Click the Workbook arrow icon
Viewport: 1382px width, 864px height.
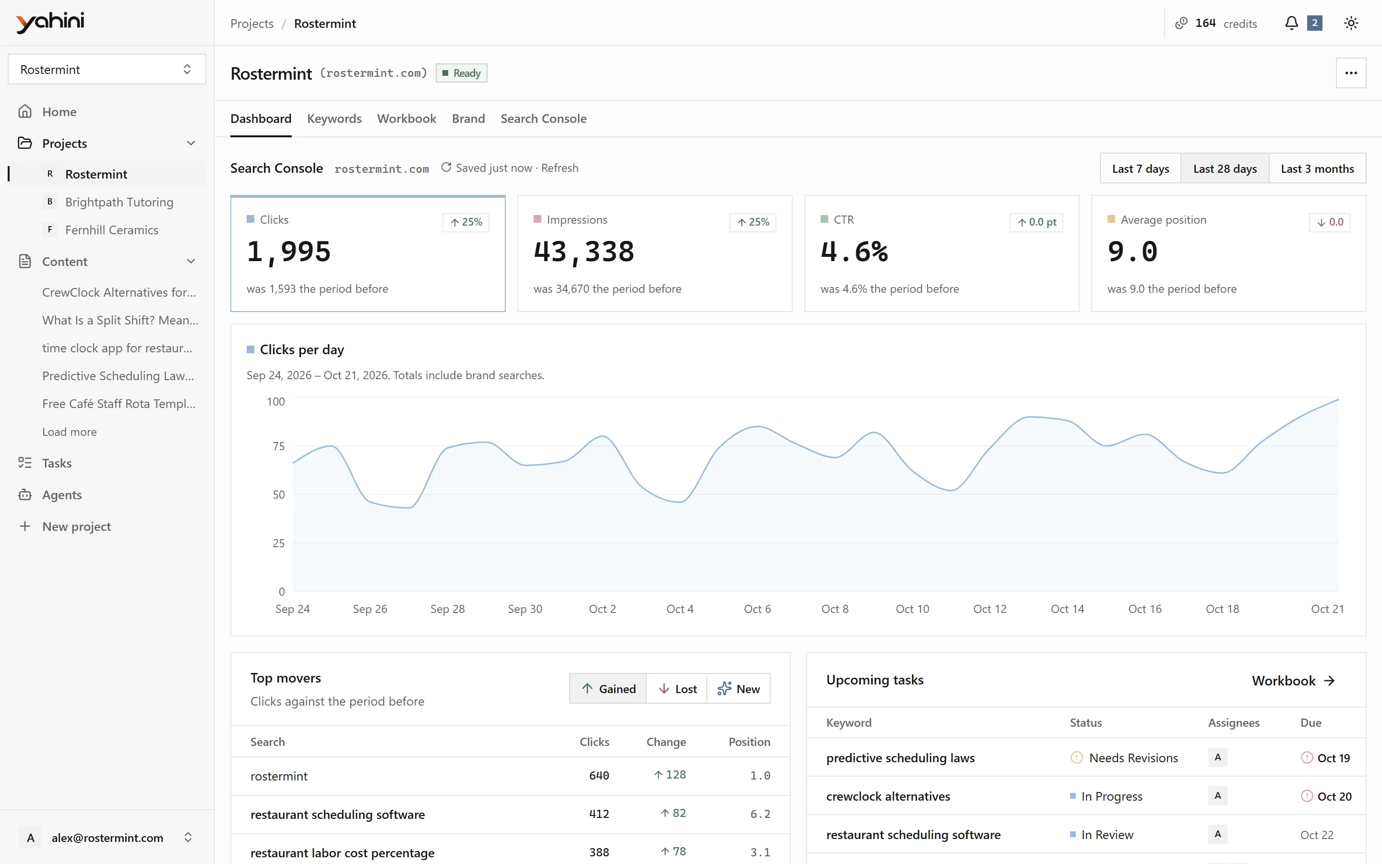pyautogui.click(x=1330, y=681)
